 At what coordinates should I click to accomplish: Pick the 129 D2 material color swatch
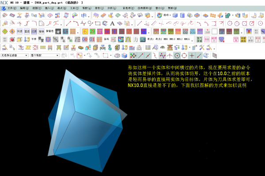click(x=185, y=31)
